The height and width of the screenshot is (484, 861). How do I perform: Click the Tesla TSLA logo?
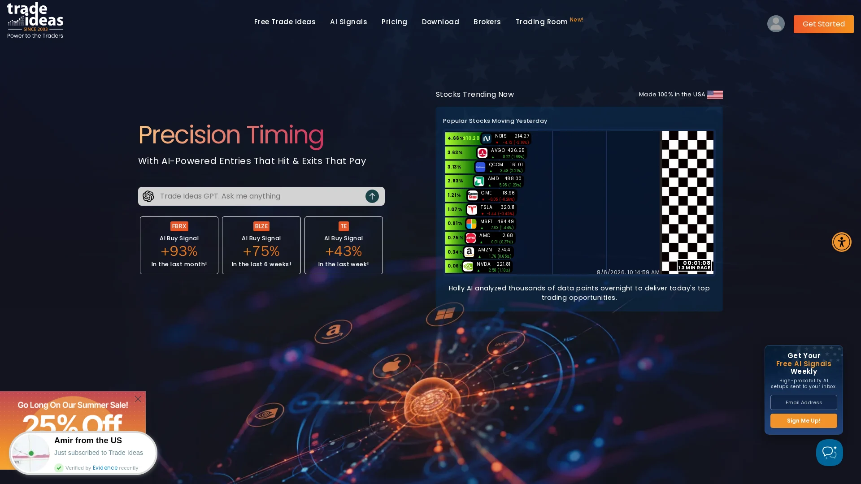[472, 210]
